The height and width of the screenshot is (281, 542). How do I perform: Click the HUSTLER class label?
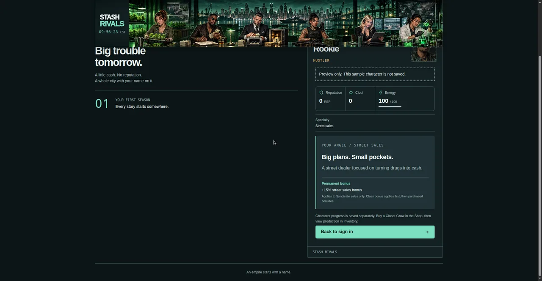tap(321, 60)
